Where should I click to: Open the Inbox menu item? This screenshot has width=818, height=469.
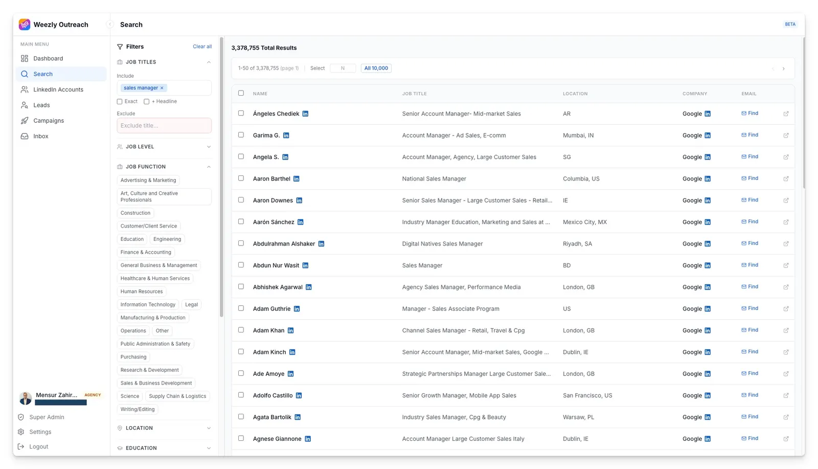tap(61, 136)
